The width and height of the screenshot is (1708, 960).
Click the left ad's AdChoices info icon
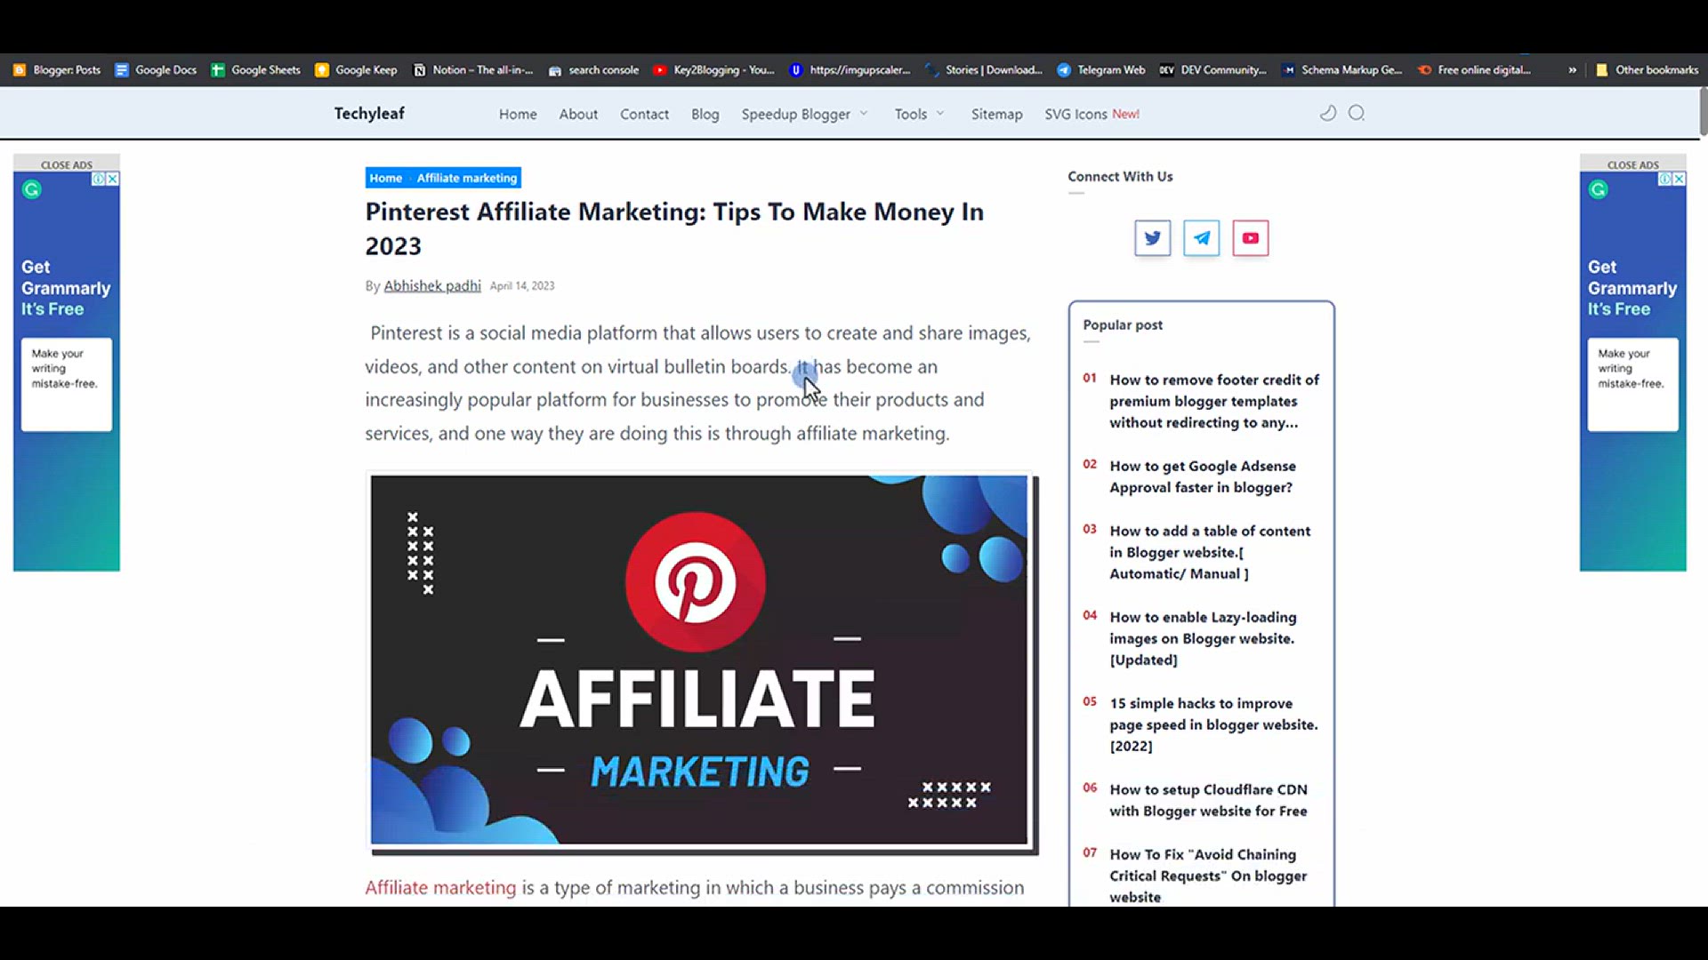[98, 179]
